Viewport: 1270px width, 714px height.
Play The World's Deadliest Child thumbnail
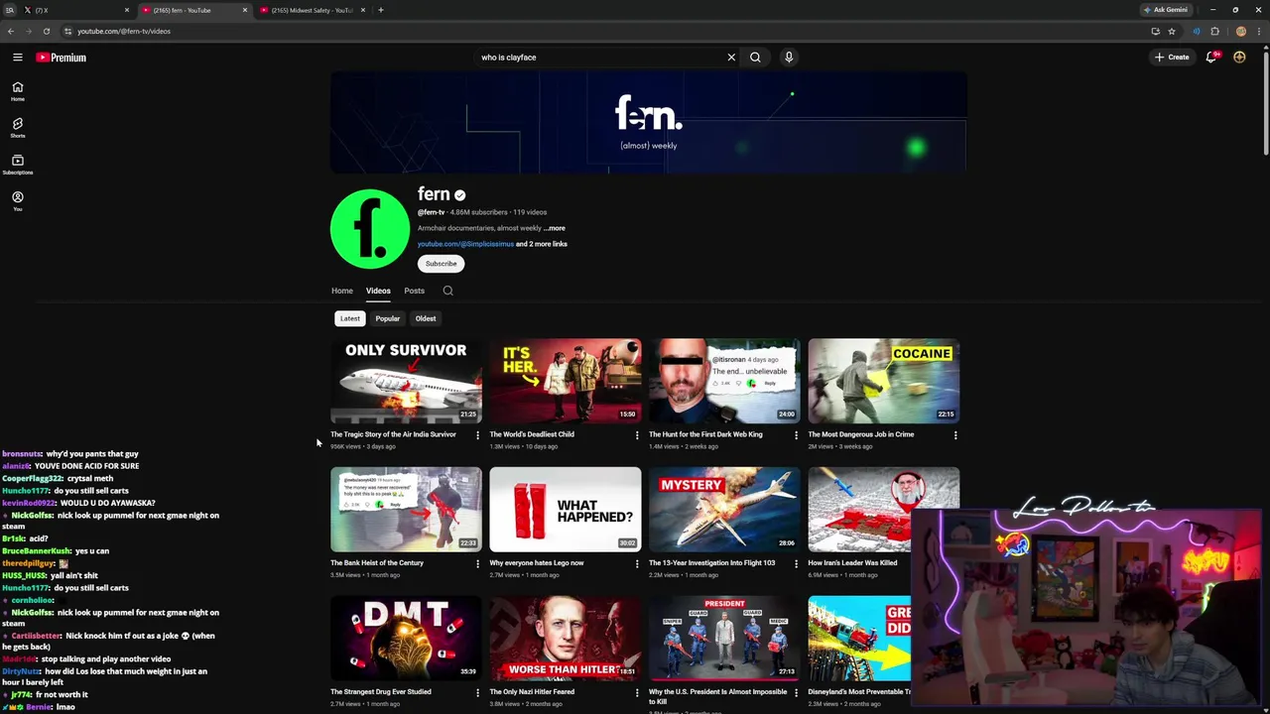click(566, 381)
